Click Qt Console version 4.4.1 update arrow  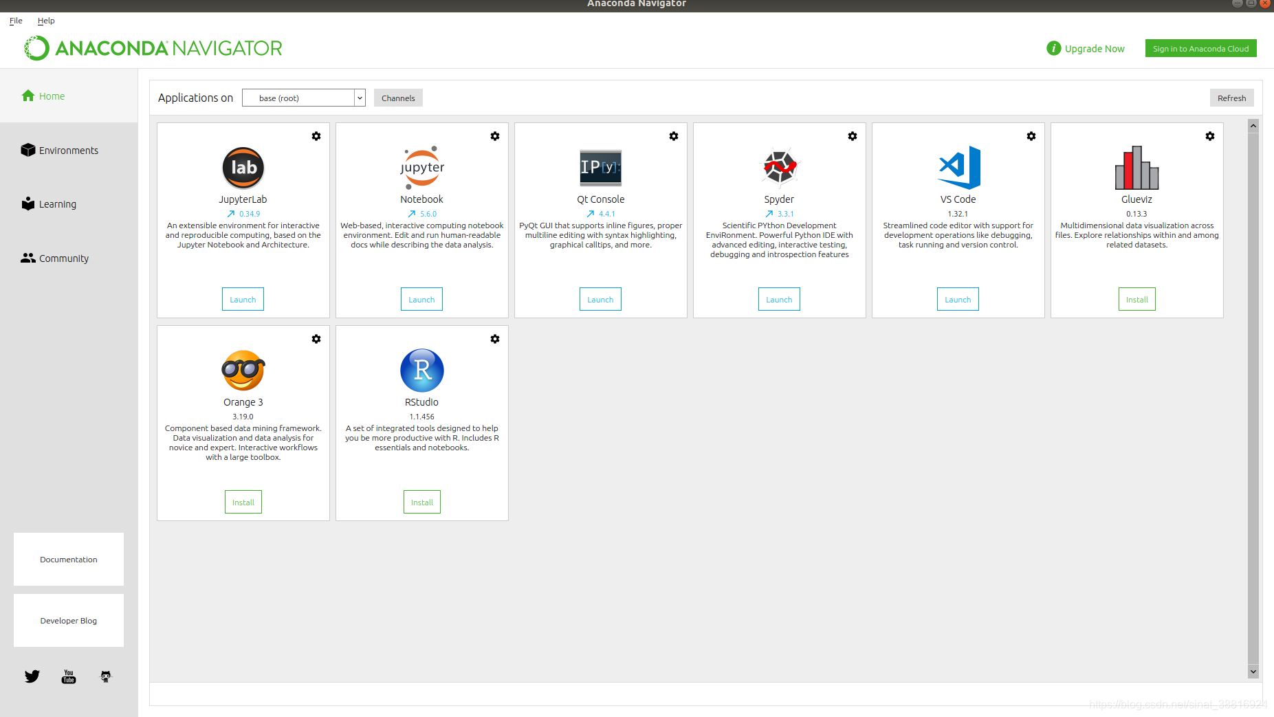click(591, 214)
